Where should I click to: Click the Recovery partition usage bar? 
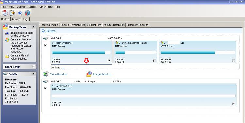click(x=81, y=53)
